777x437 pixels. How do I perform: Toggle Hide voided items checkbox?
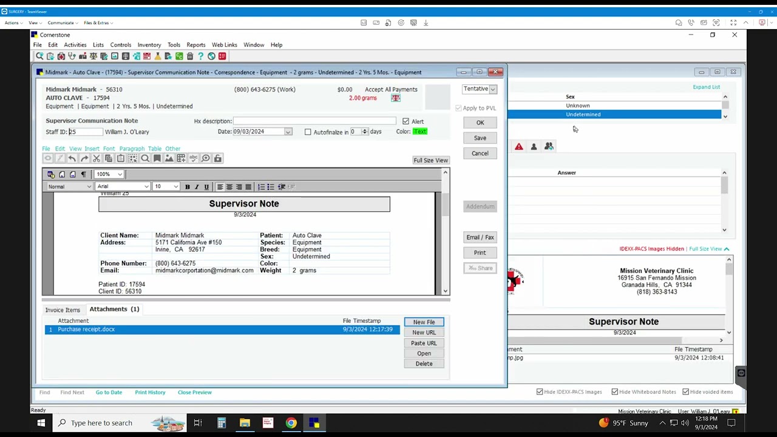pyautogui.click(x=686, y=392)
